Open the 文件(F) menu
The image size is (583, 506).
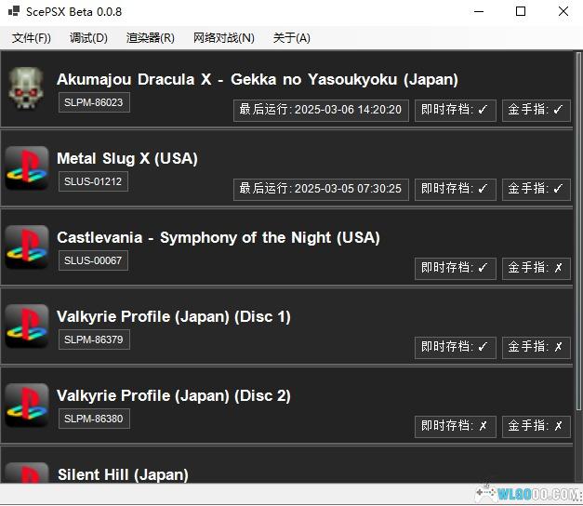(x=32, y=38)
